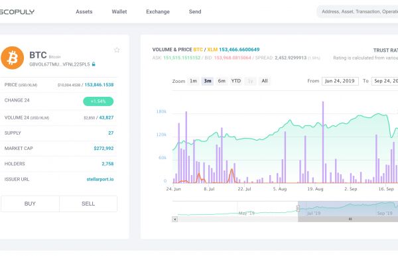
Task: Click the volume value 43,827
Action: click(106, 117)
